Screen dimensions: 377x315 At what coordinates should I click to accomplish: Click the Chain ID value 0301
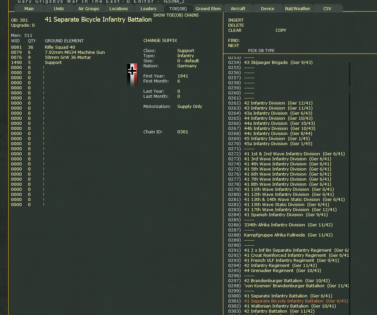pyautogui.click(x=183, y=132)
